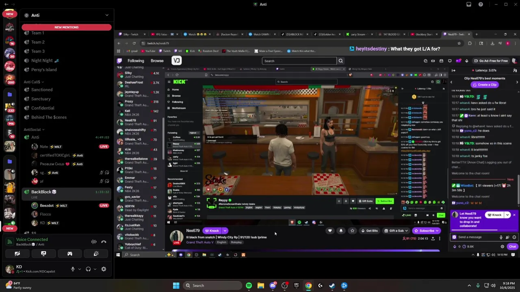520x292 pixels.
Task: Click the NEW MENTIONS banner
Action: coord(67,27)
